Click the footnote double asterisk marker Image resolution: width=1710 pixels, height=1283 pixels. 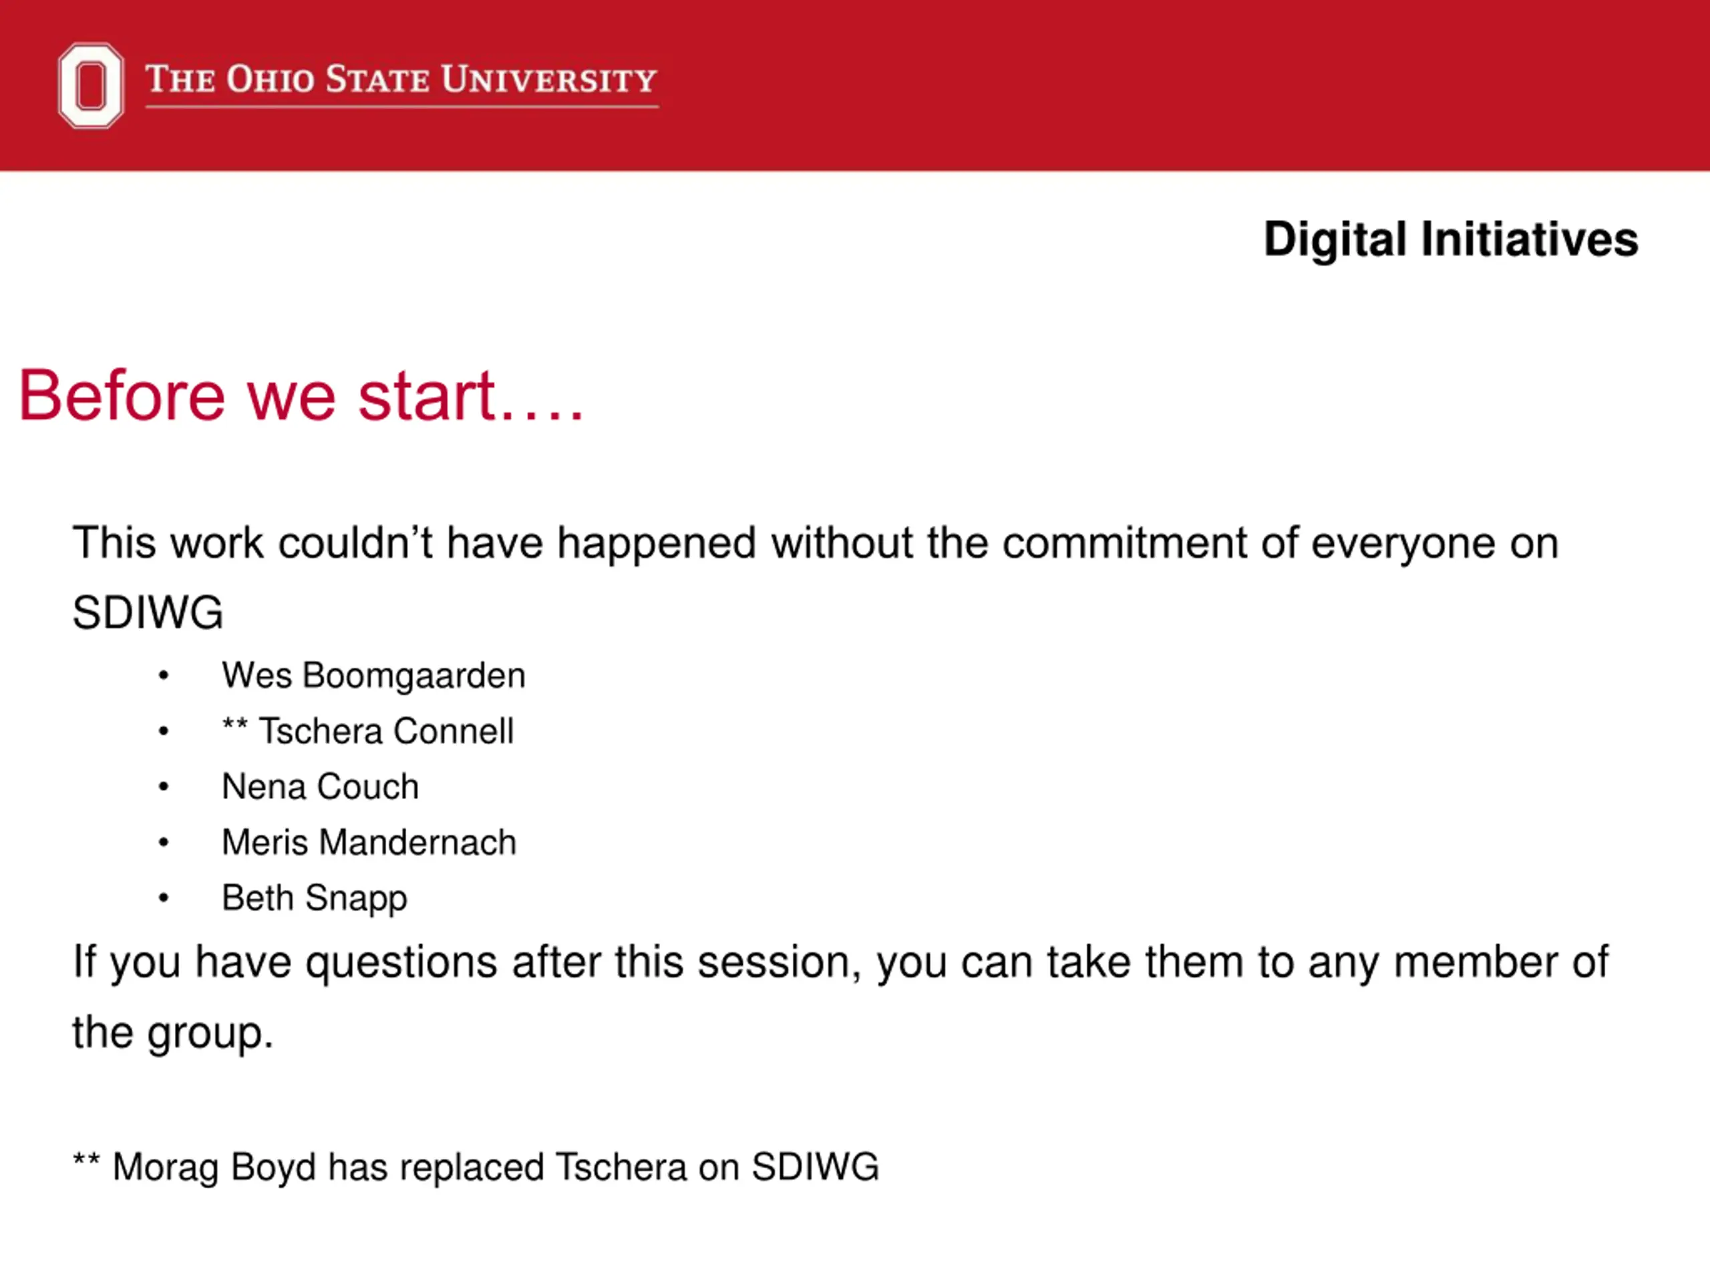click(x=85, y=1160)
